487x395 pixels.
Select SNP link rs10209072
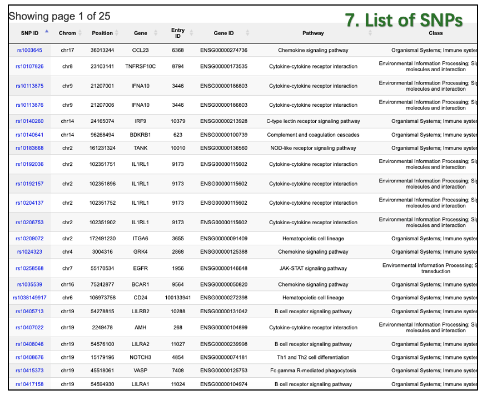coord(29,239)
